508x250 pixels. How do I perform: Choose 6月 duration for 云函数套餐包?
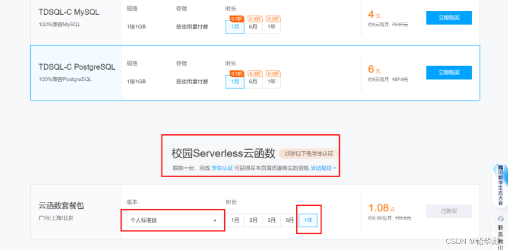[290, 220]
